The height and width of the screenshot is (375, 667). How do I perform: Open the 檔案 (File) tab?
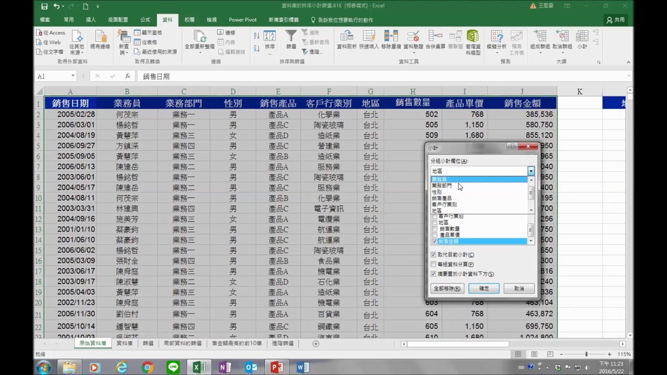coord(45,20)
